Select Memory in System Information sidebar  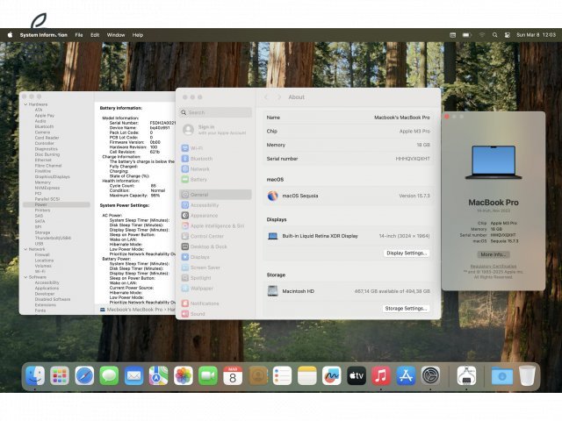[43, 182]
